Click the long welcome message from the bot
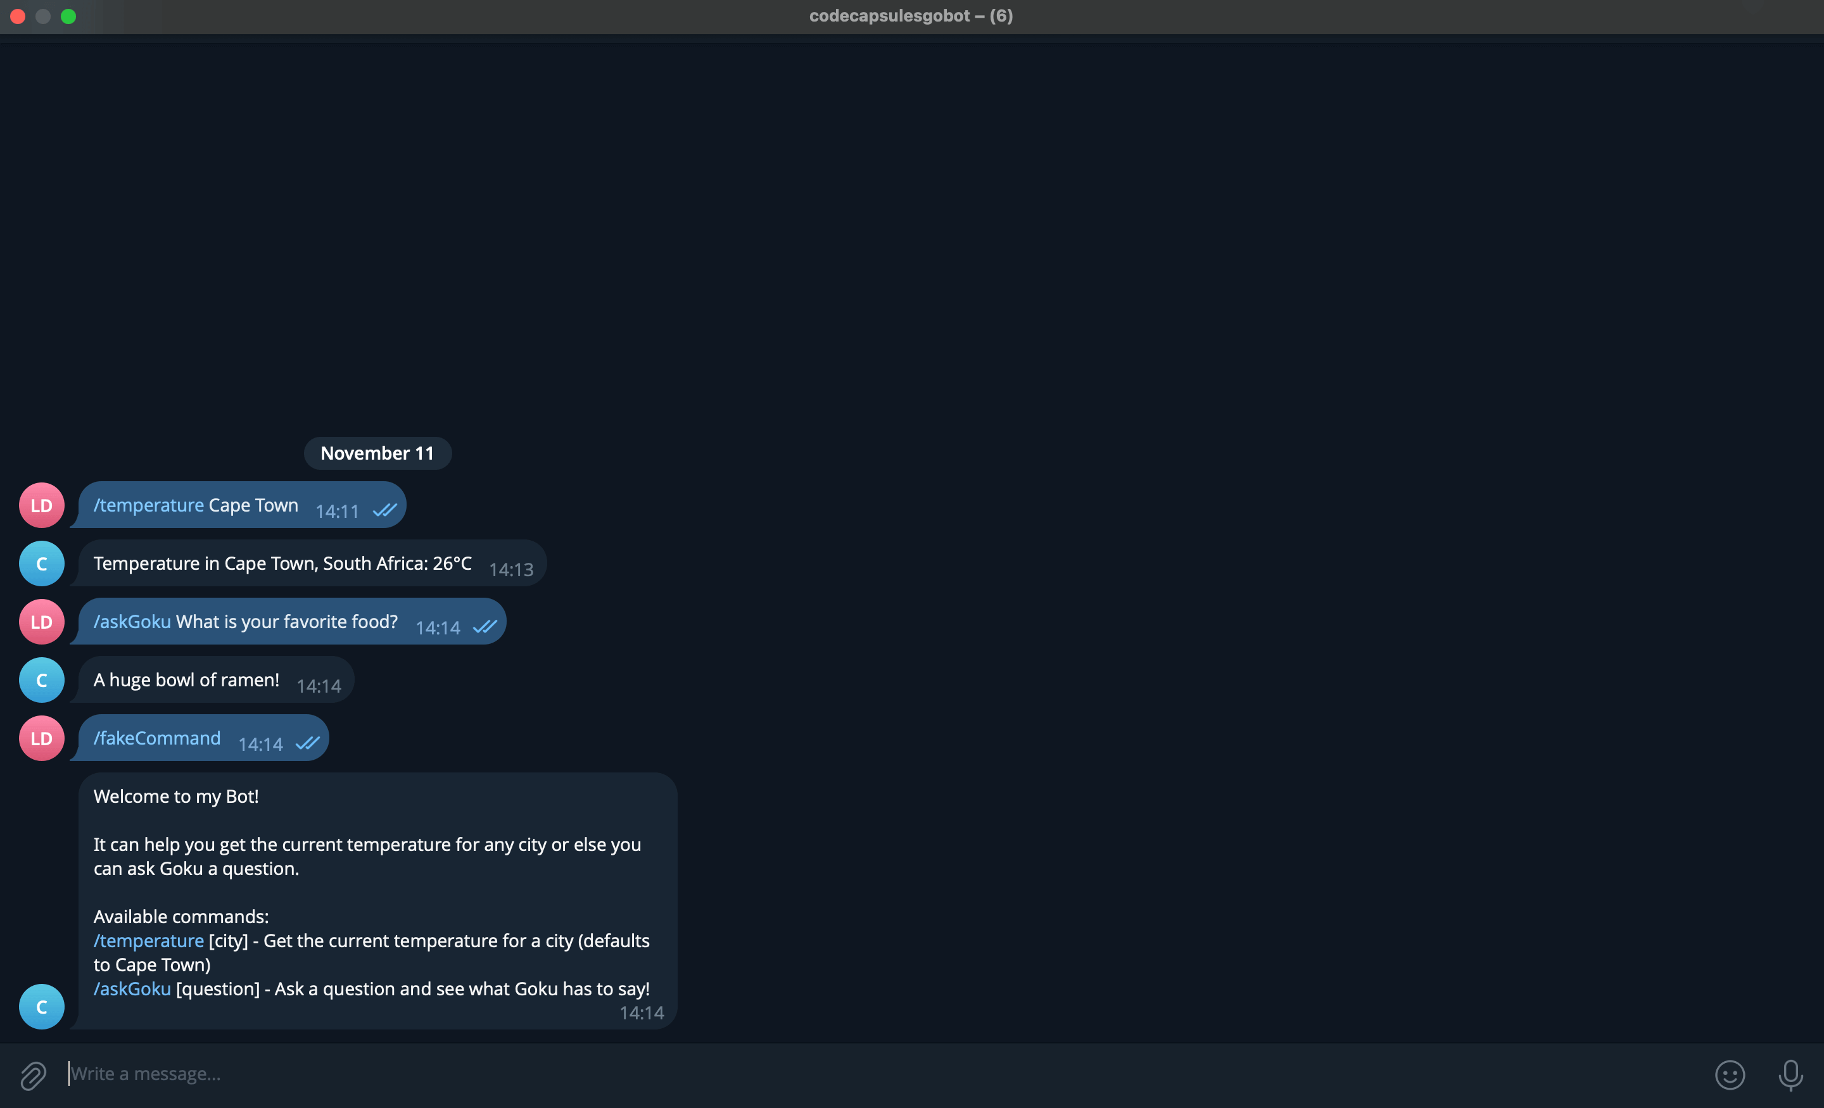The image size is (1824, 1108). (370, 888)
